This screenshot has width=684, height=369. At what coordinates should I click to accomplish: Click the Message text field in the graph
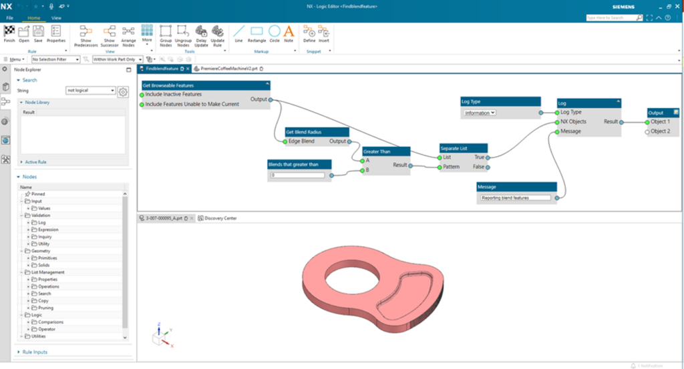516,198
